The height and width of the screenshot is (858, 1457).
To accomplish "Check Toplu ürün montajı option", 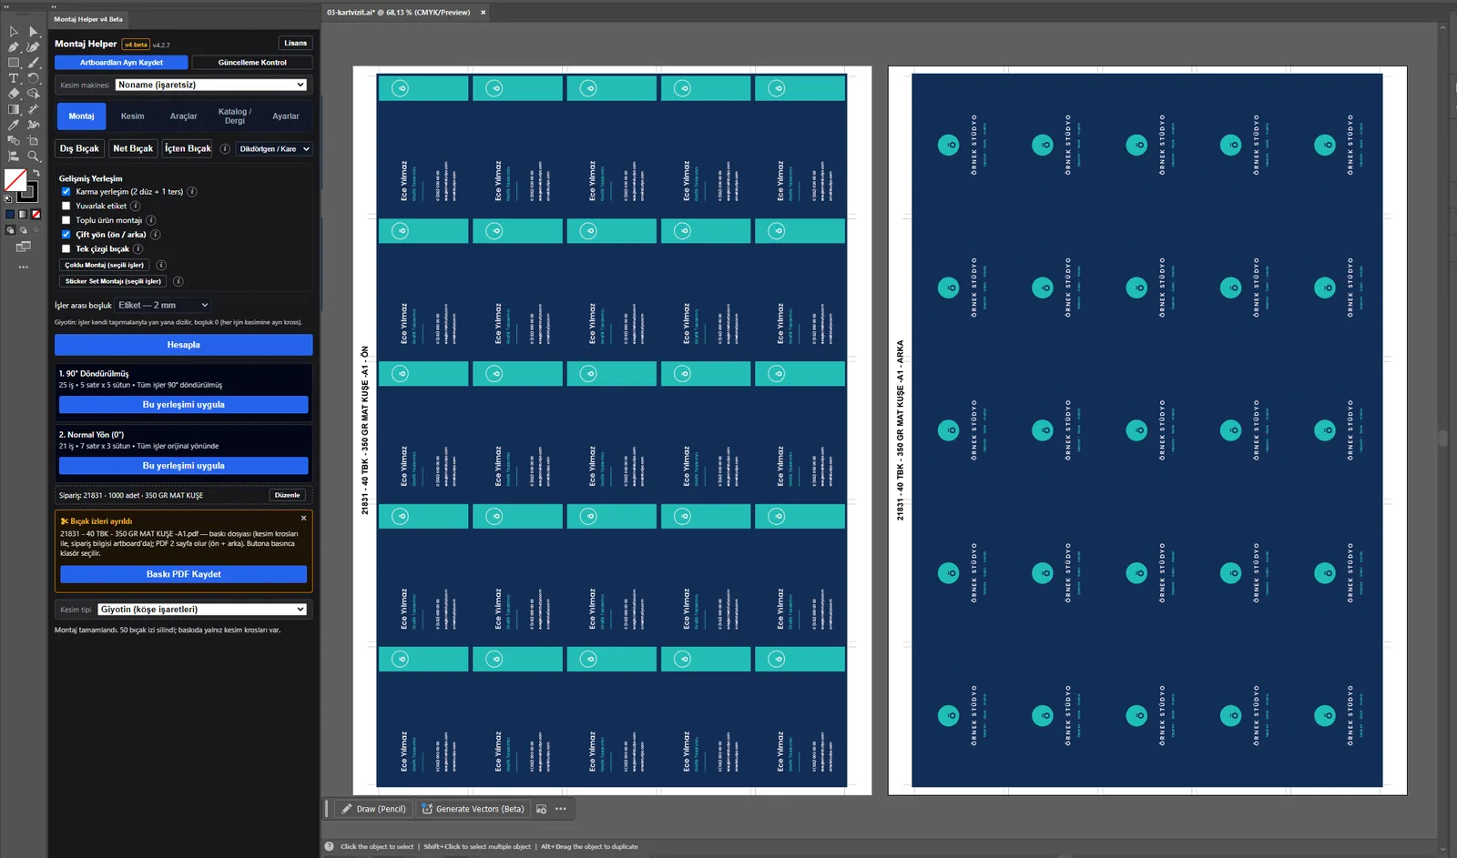I will coord(66,220).
